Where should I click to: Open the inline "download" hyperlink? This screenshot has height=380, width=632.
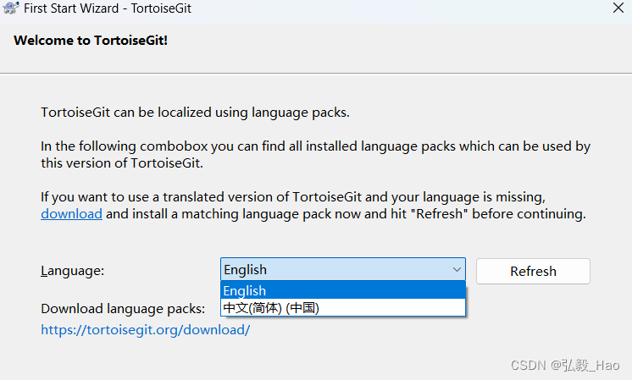click(x=71, y=214)
